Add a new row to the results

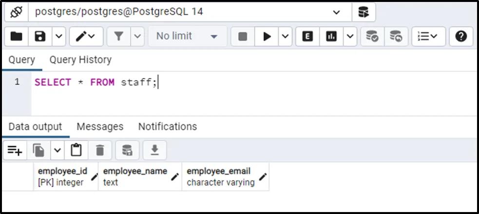point(15,150)
